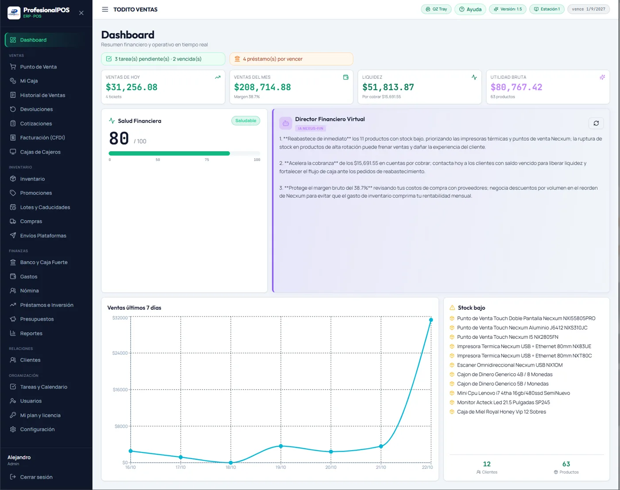
Task: Click the ProfesionalPOS logo icon
Action: pos(14,13)
